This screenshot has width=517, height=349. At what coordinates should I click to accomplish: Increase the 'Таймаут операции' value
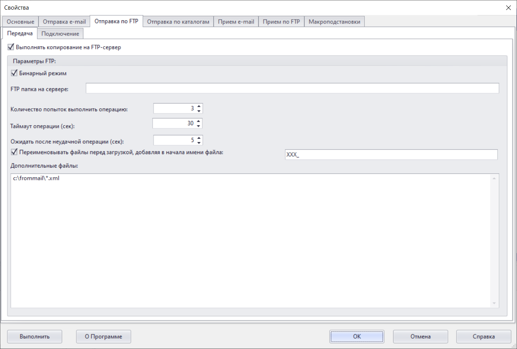[198, 121]
